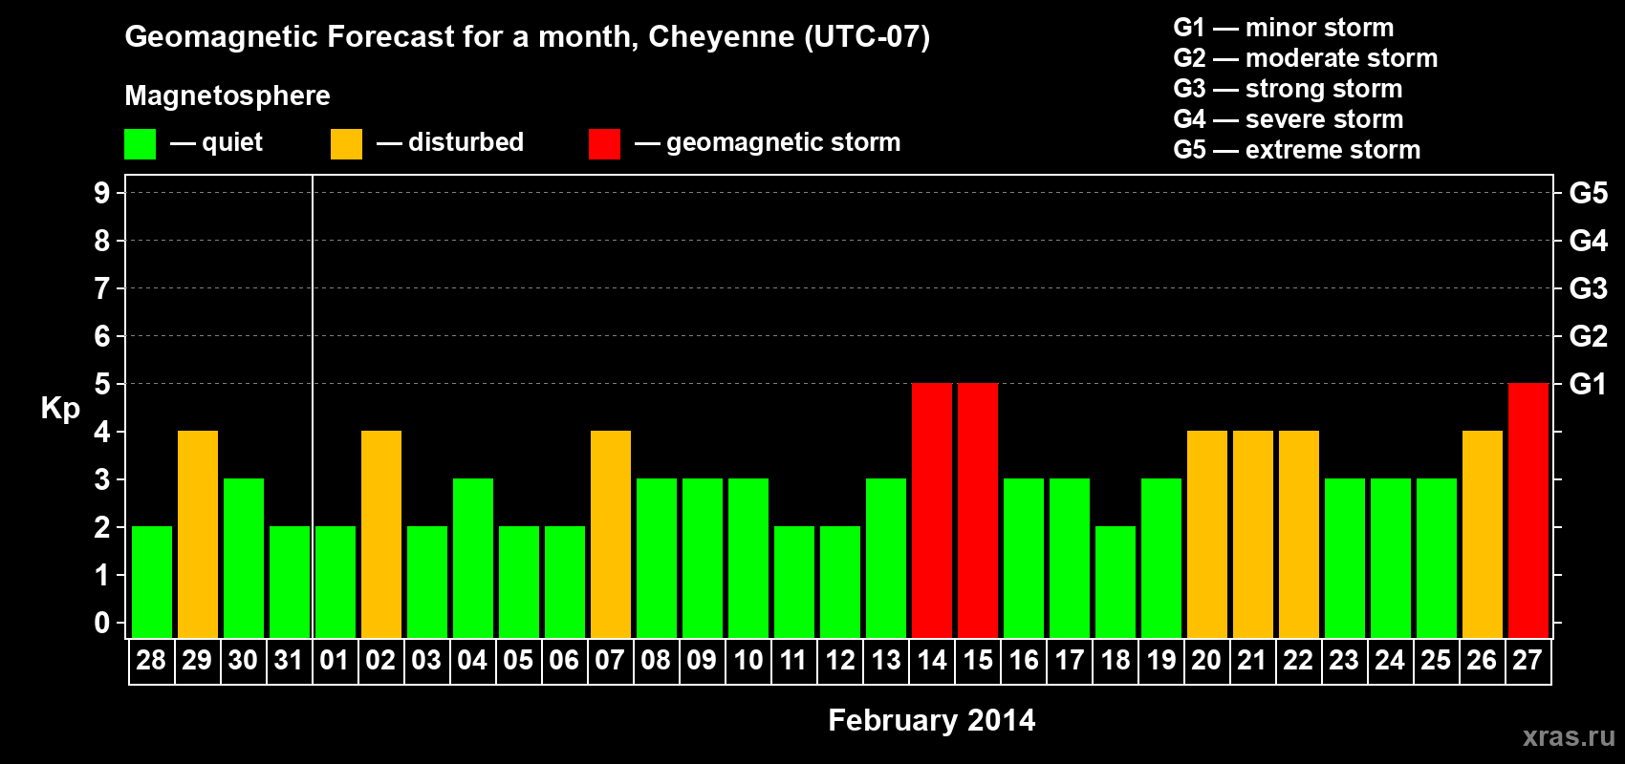Screen dimensions: 1625x764
Task: Click the date label '05' on the axis
Action: tap(518, 661)
